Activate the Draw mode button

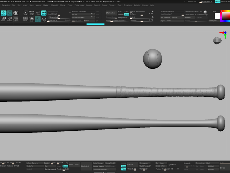(3, 13)
